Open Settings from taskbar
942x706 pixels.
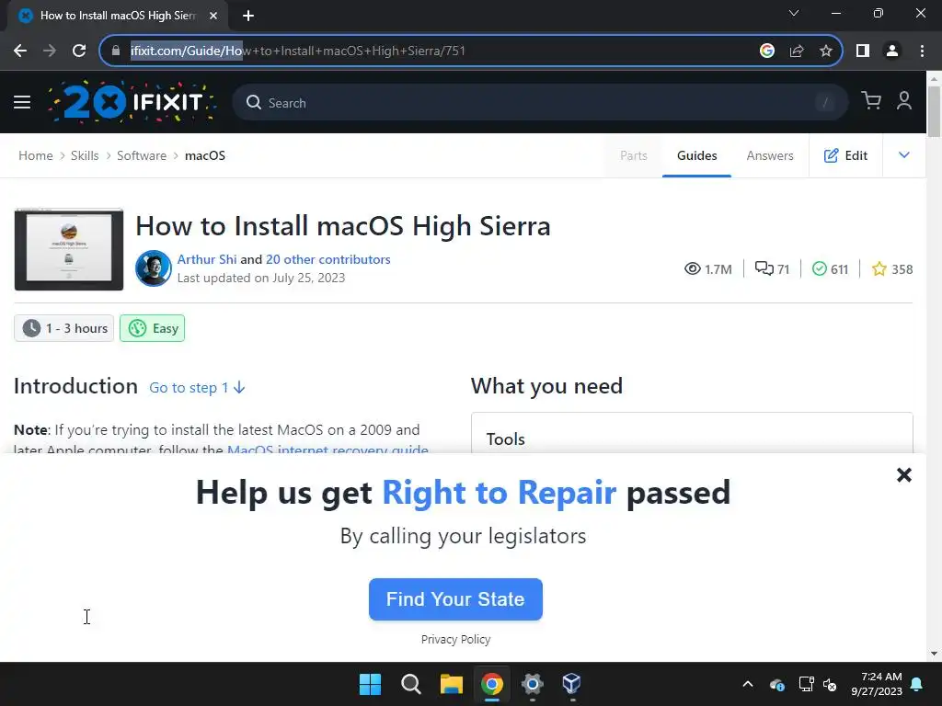533,684
